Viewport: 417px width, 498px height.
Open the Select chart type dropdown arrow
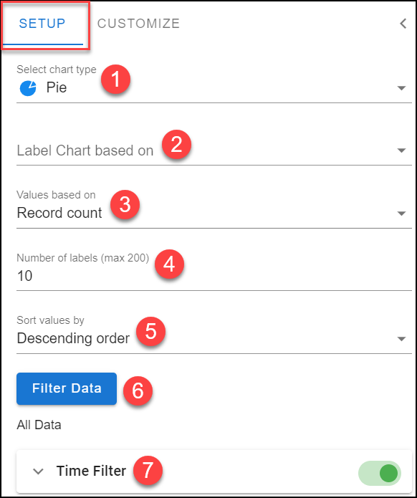click(401, 88)
